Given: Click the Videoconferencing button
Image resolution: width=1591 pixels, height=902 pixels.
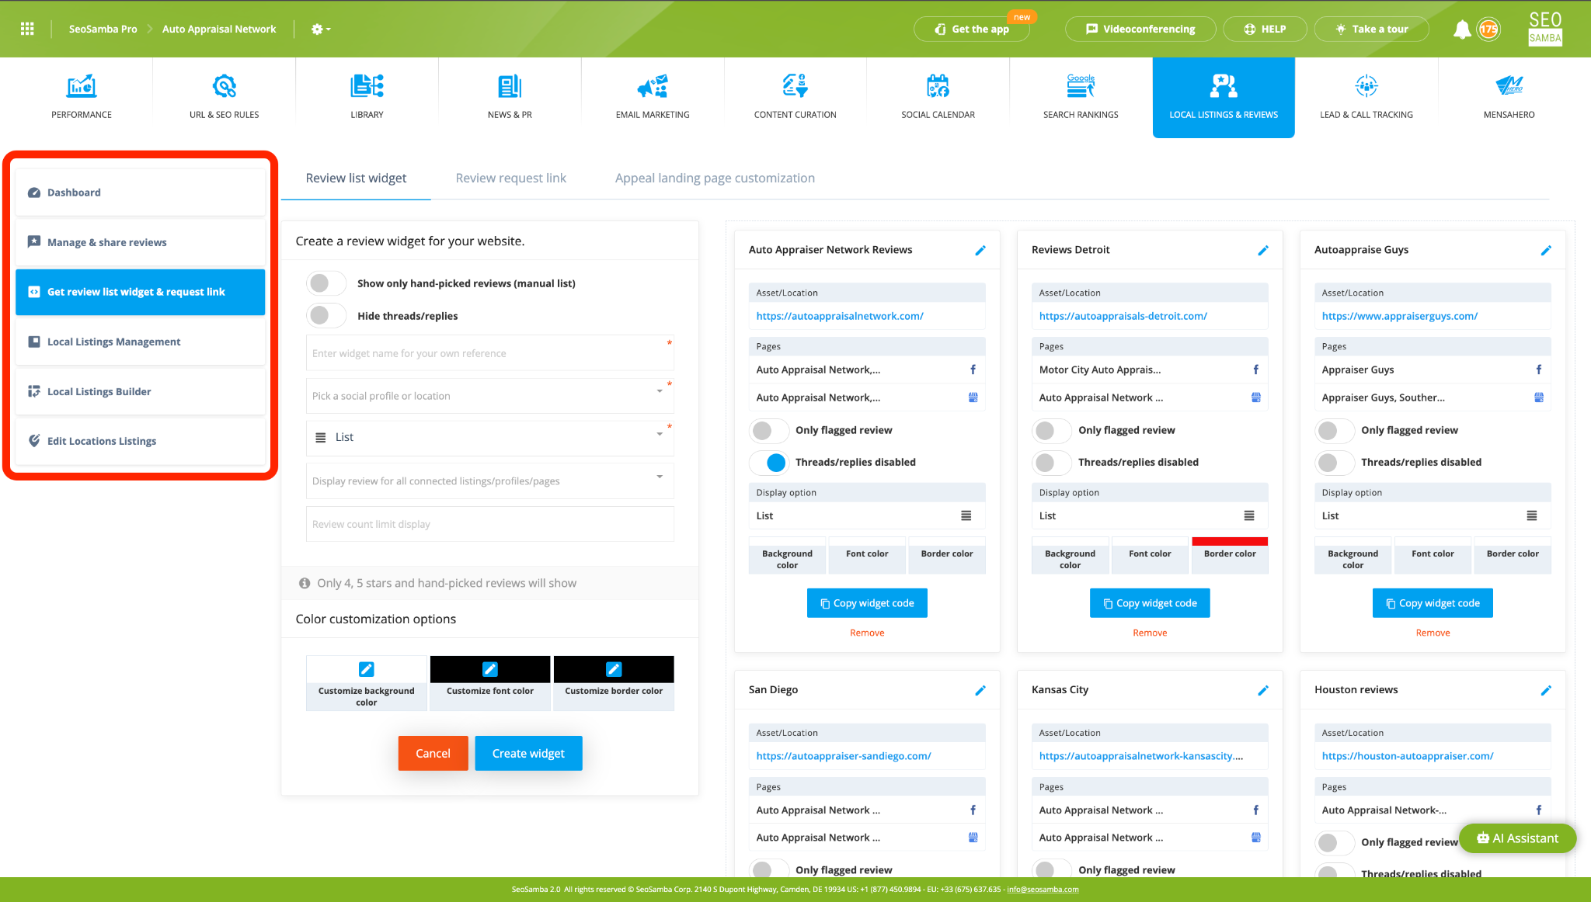Looking at the screenshot, I should point(1140,29).
